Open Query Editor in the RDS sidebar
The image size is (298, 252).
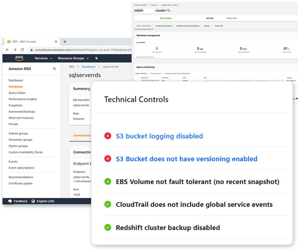(x=17, y=93)
